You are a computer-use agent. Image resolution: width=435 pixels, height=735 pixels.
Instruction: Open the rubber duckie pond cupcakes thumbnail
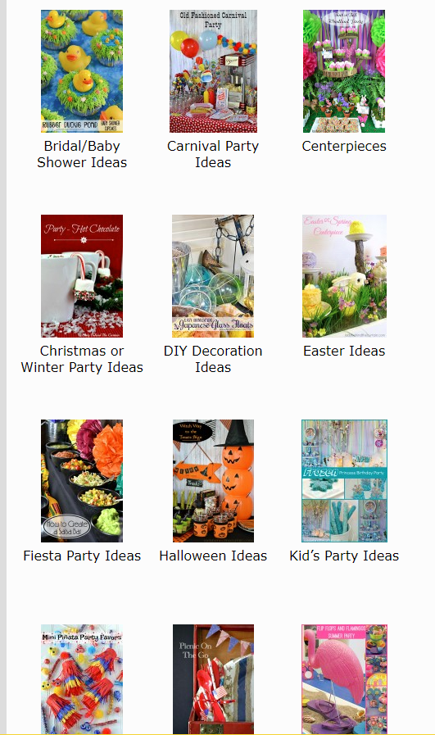click(x=82, y=71)
